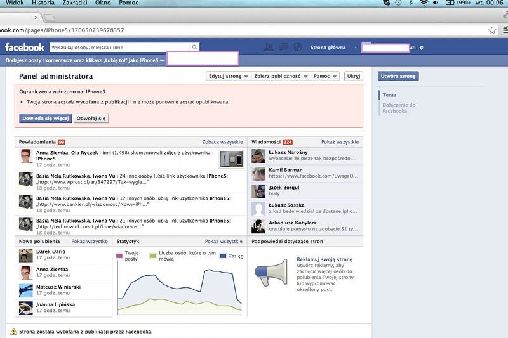Image resolution: width=508 pixels, height=338 pixels.
Task: Bookmark page with the star icon
Action: click(x=492, y=30)
